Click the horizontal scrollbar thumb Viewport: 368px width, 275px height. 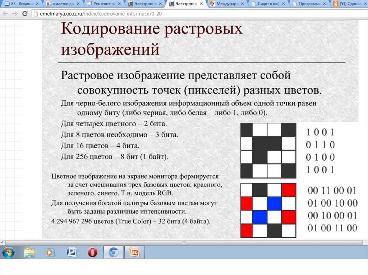pos(184,242)
